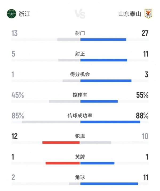This screenshot has height=191, width=160.
Task: Select the 控球率 possession label
Action: [80, 95]
